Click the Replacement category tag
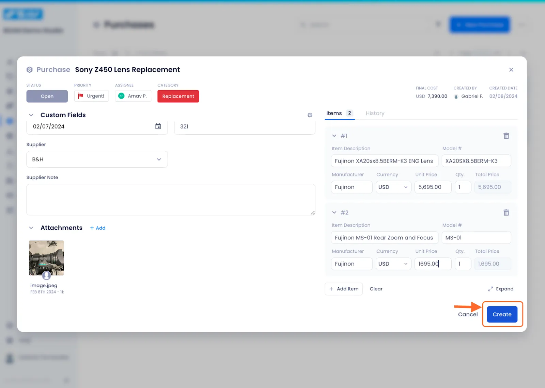Viewport: 545px width, 388px height. pyautogui.click(x=178, y=96)
